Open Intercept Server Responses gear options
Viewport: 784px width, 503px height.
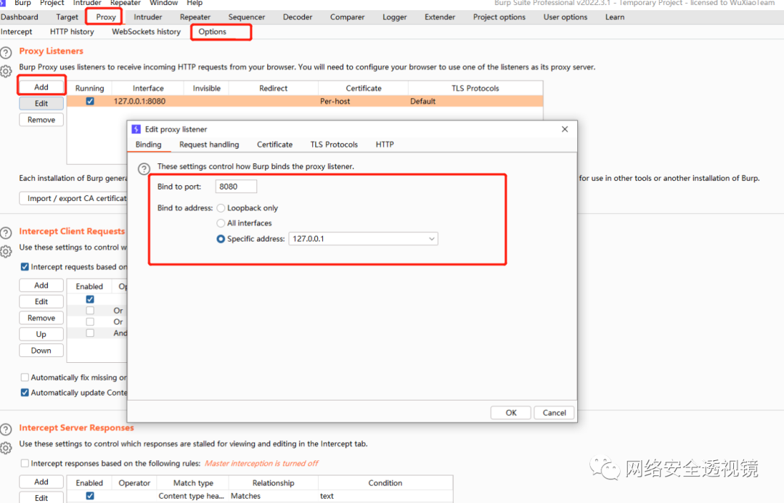click(6, 448)
